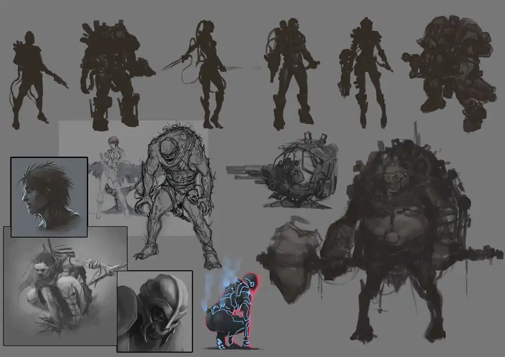Click the sword blade of the ponytailed silhouette
The height and width of the screenshot is (357, 505).
[175, 64]
